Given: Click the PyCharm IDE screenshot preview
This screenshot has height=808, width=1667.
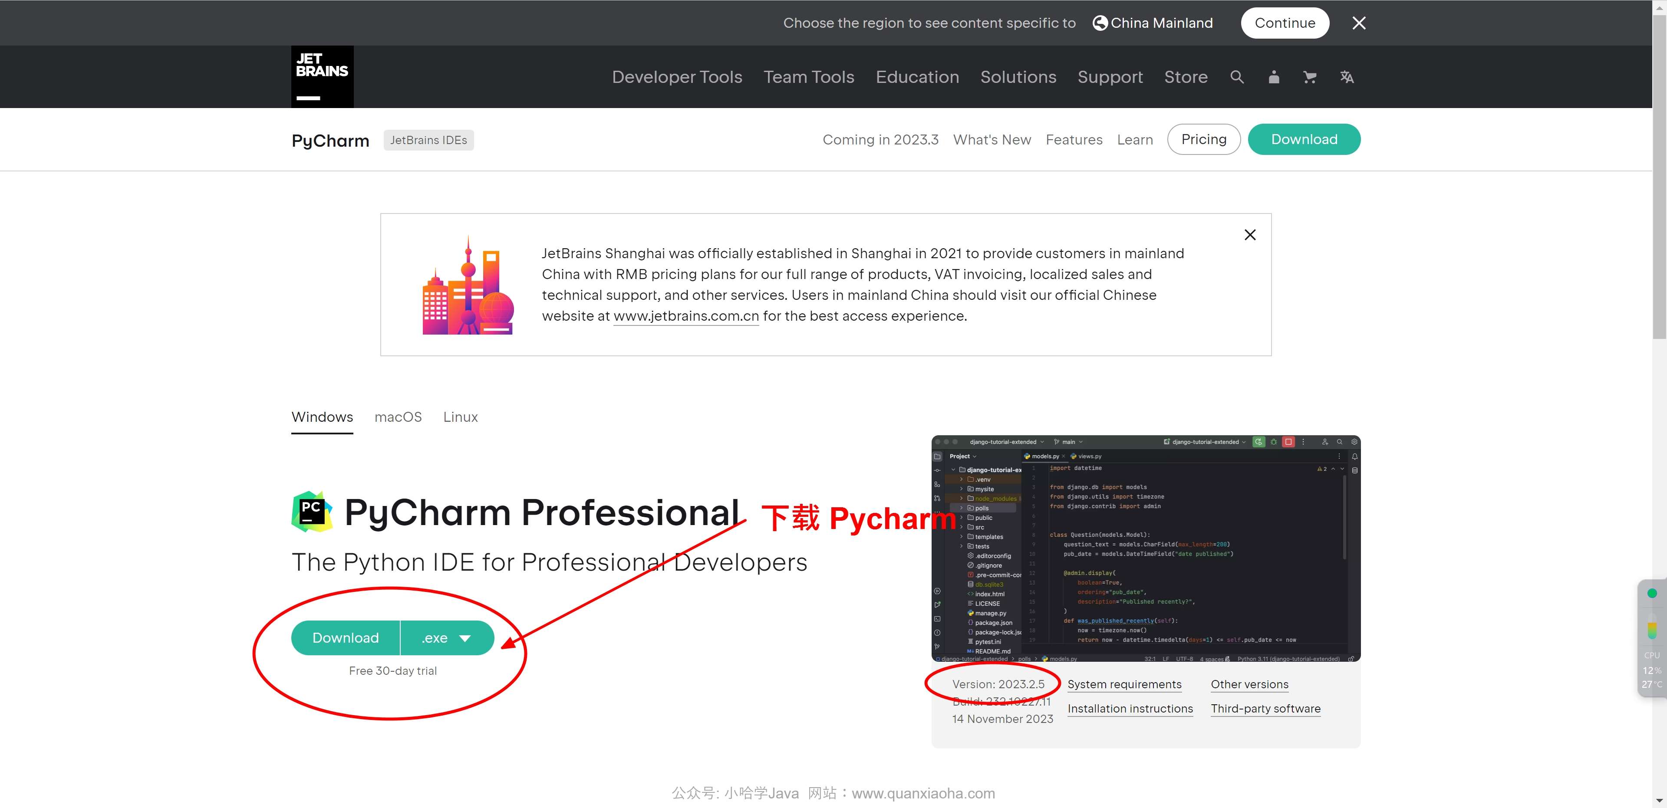Looking at the screenshot, I should [1146, 549].
